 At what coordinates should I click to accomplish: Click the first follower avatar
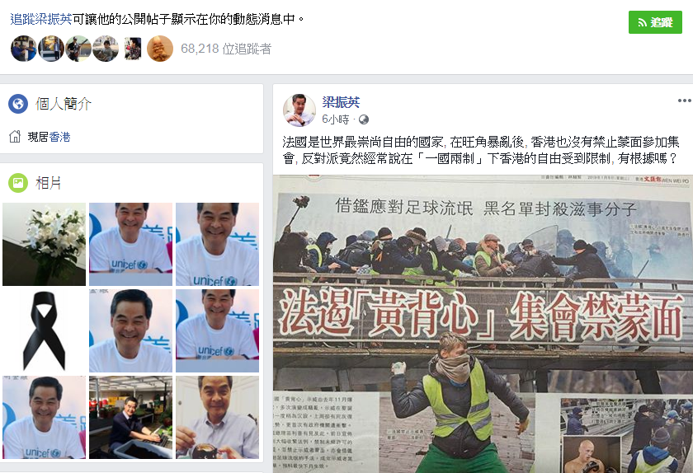pyautogui.click(x=24, y=49)
